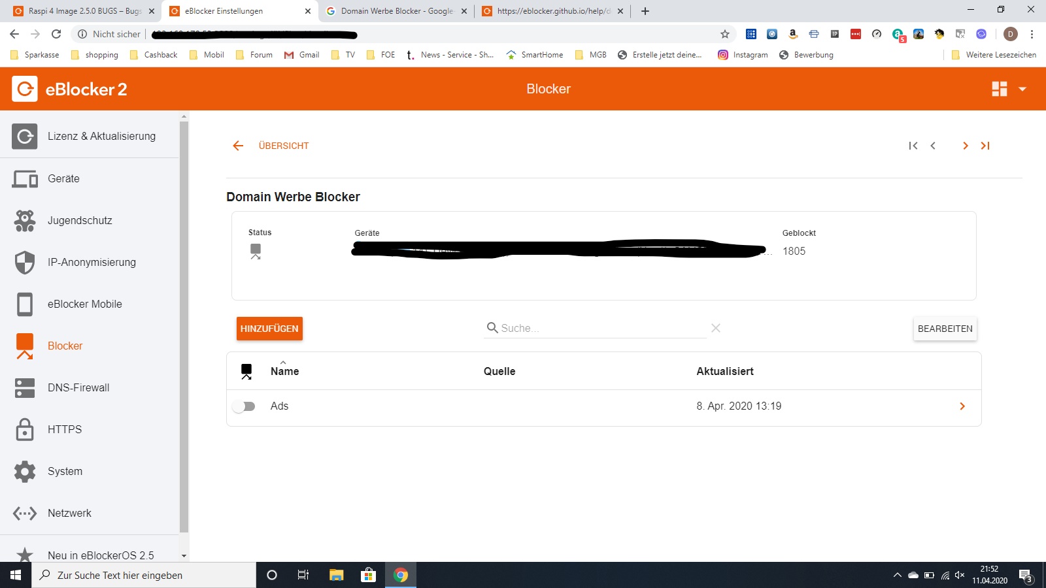Open Weitere Lesezeichen folder
This screenshot has height=588, width=1046.
tap(994, 55)
